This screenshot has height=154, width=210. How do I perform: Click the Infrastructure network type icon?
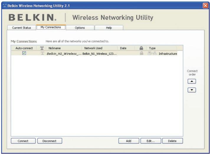pyautogui.click(x=152, y=53)
